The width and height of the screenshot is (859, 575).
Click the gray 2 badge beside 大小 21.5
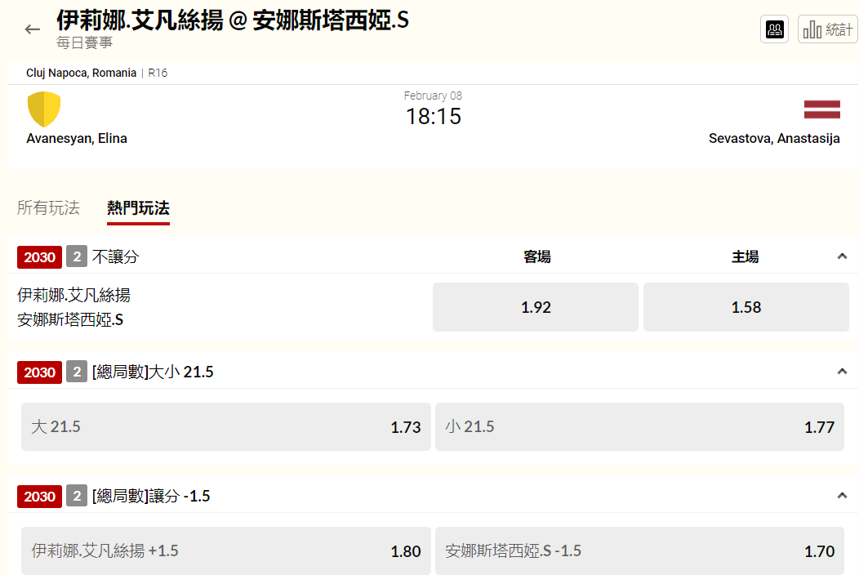pos(77,372)
